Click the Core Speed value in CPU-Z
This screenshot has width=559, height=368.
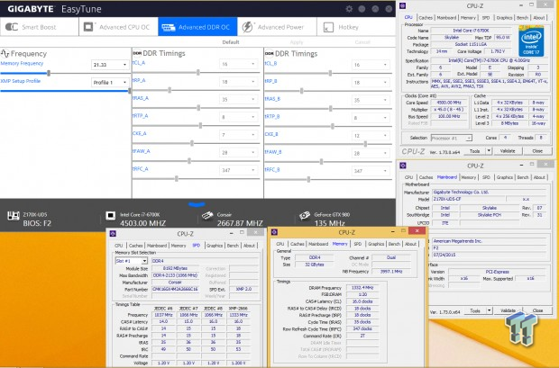tap(449, 103)
